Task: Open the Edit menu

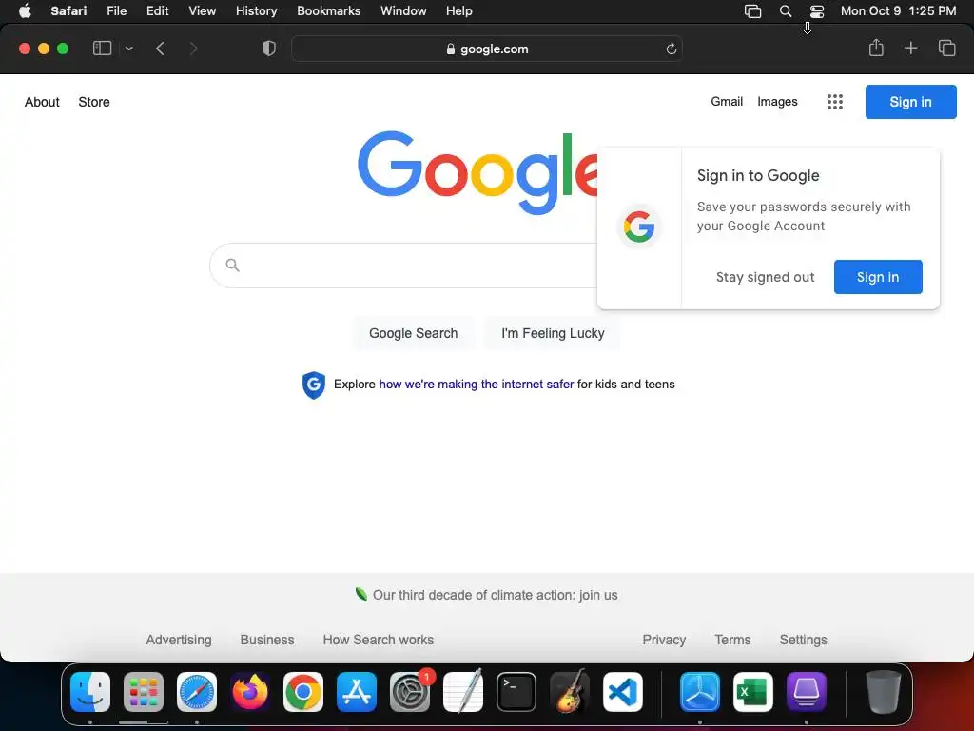Action: point(157,11)
